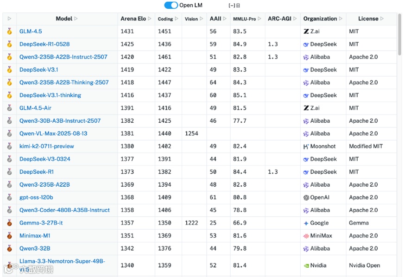Open the DeepSeek-R1-0528 model link

click(x=44, y=44)
